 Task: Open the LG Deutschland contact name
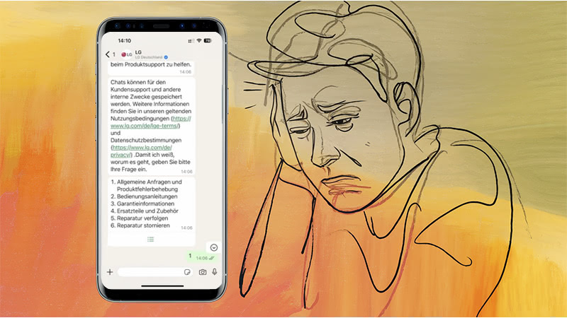coord(149,57)
